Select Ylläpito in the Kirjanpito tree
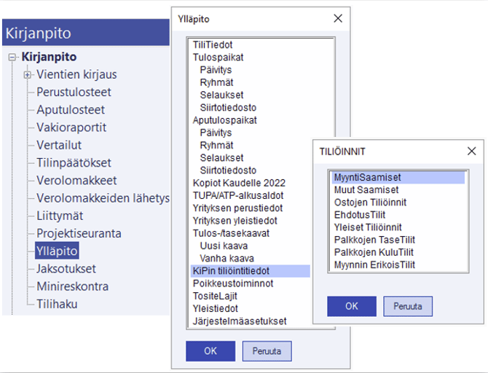 (x=58, y=251)
